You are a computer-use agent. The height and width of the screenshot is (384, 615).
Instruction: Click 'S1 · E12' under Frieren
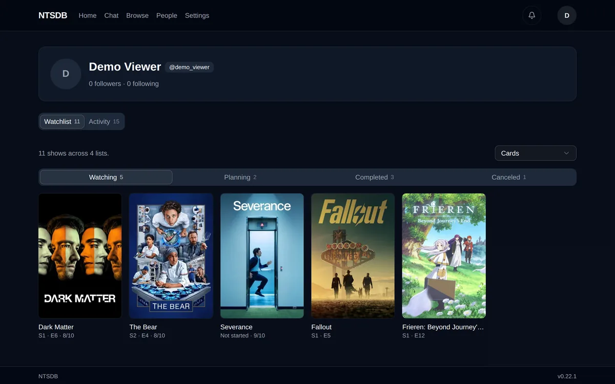pos(414,335)
